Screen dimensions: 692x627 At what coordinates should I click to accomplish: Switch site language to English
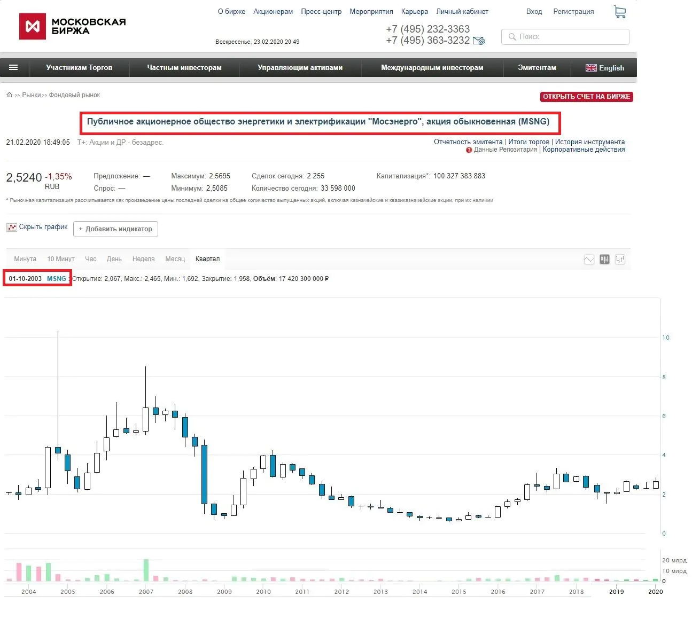click(605, 68)
